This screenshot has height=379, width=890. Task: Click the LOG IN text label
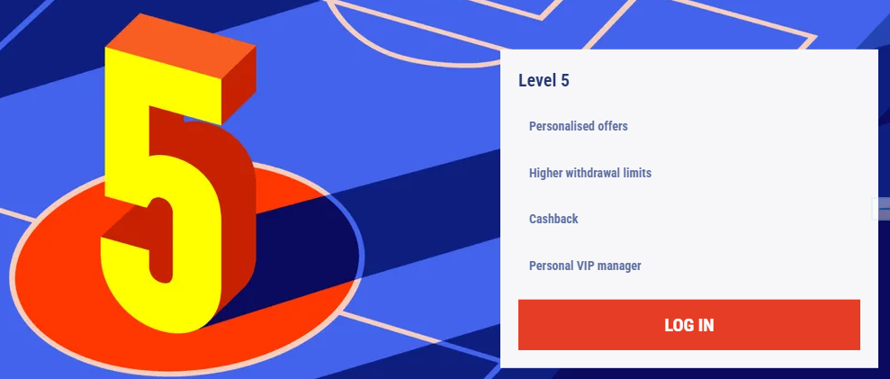tap(689, 325)
